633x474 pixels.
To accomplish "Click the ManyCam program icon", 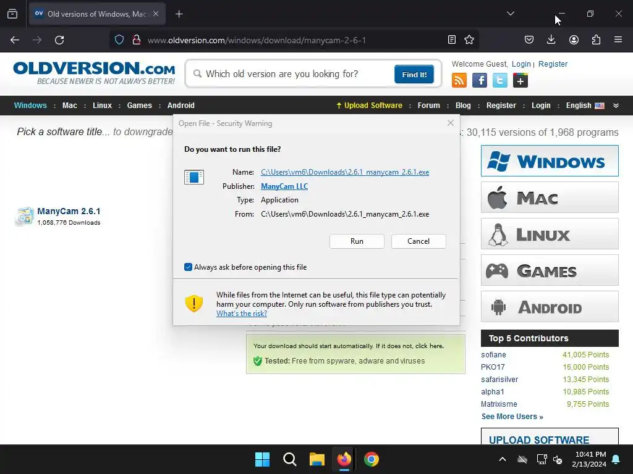I will pos(24,216).
